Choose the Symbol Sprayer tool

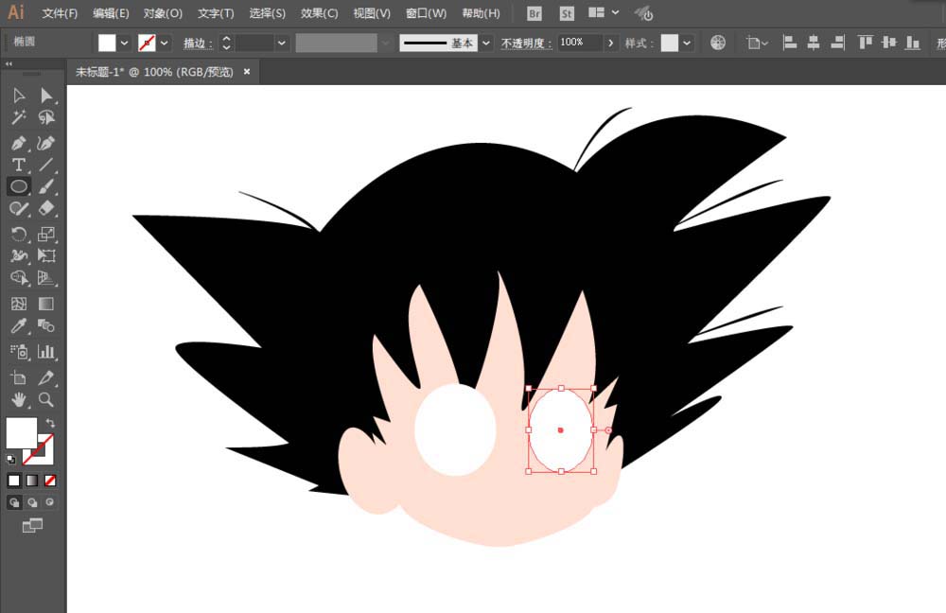[19, 352]
